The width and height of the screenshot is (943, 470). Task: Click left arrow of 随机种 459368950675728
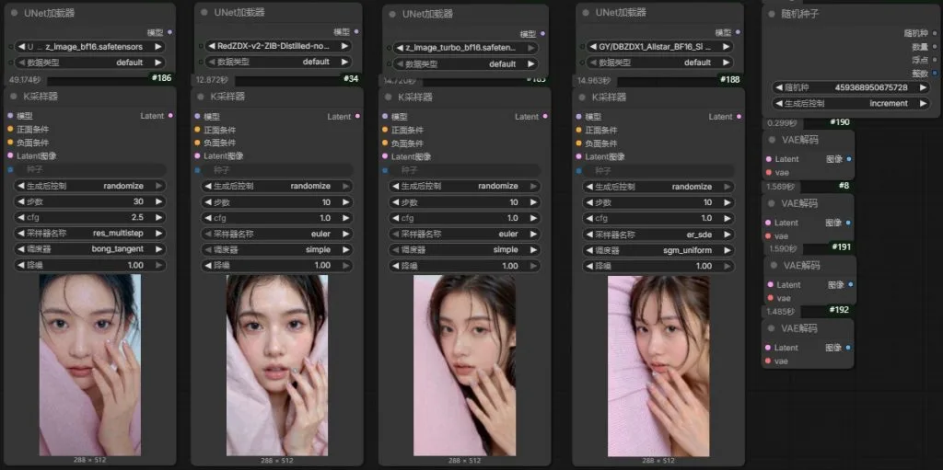pos(779,87)
